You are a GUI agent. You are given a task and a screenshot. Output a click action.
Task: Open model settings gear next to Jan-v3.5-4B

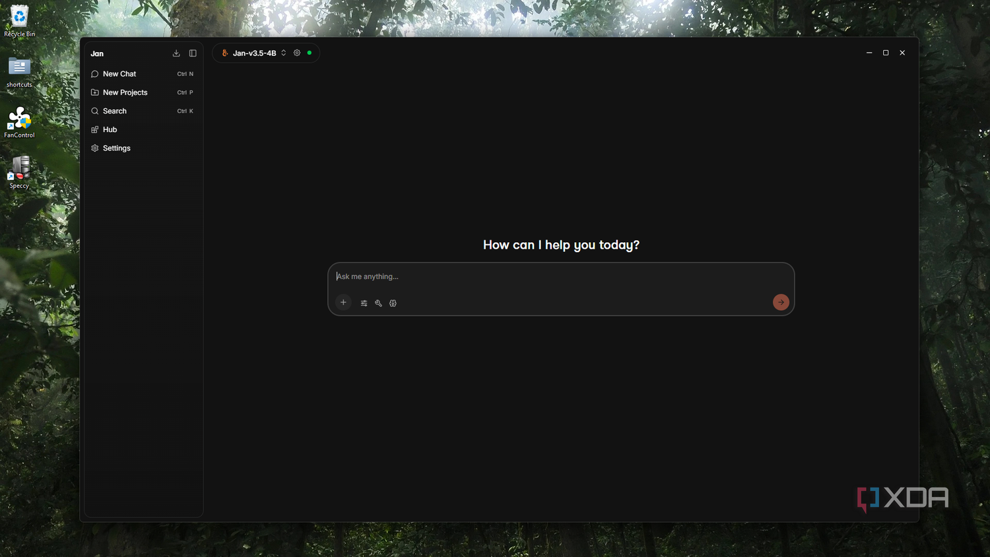[x=297, y=53]
